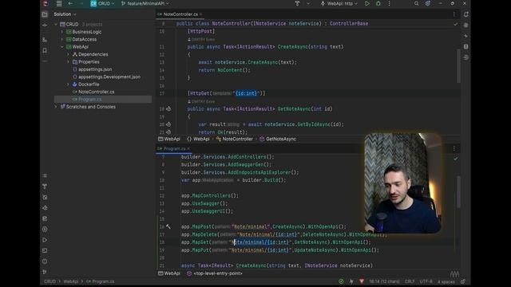Screen dimensions: 511x287
Task: Collapse the CRUD solution node
Action: 56,25
